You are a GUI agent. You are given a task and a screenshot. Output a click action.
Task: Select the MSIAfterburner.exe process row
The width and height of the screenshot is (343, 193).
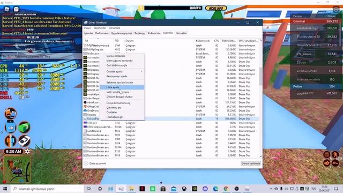171,46
